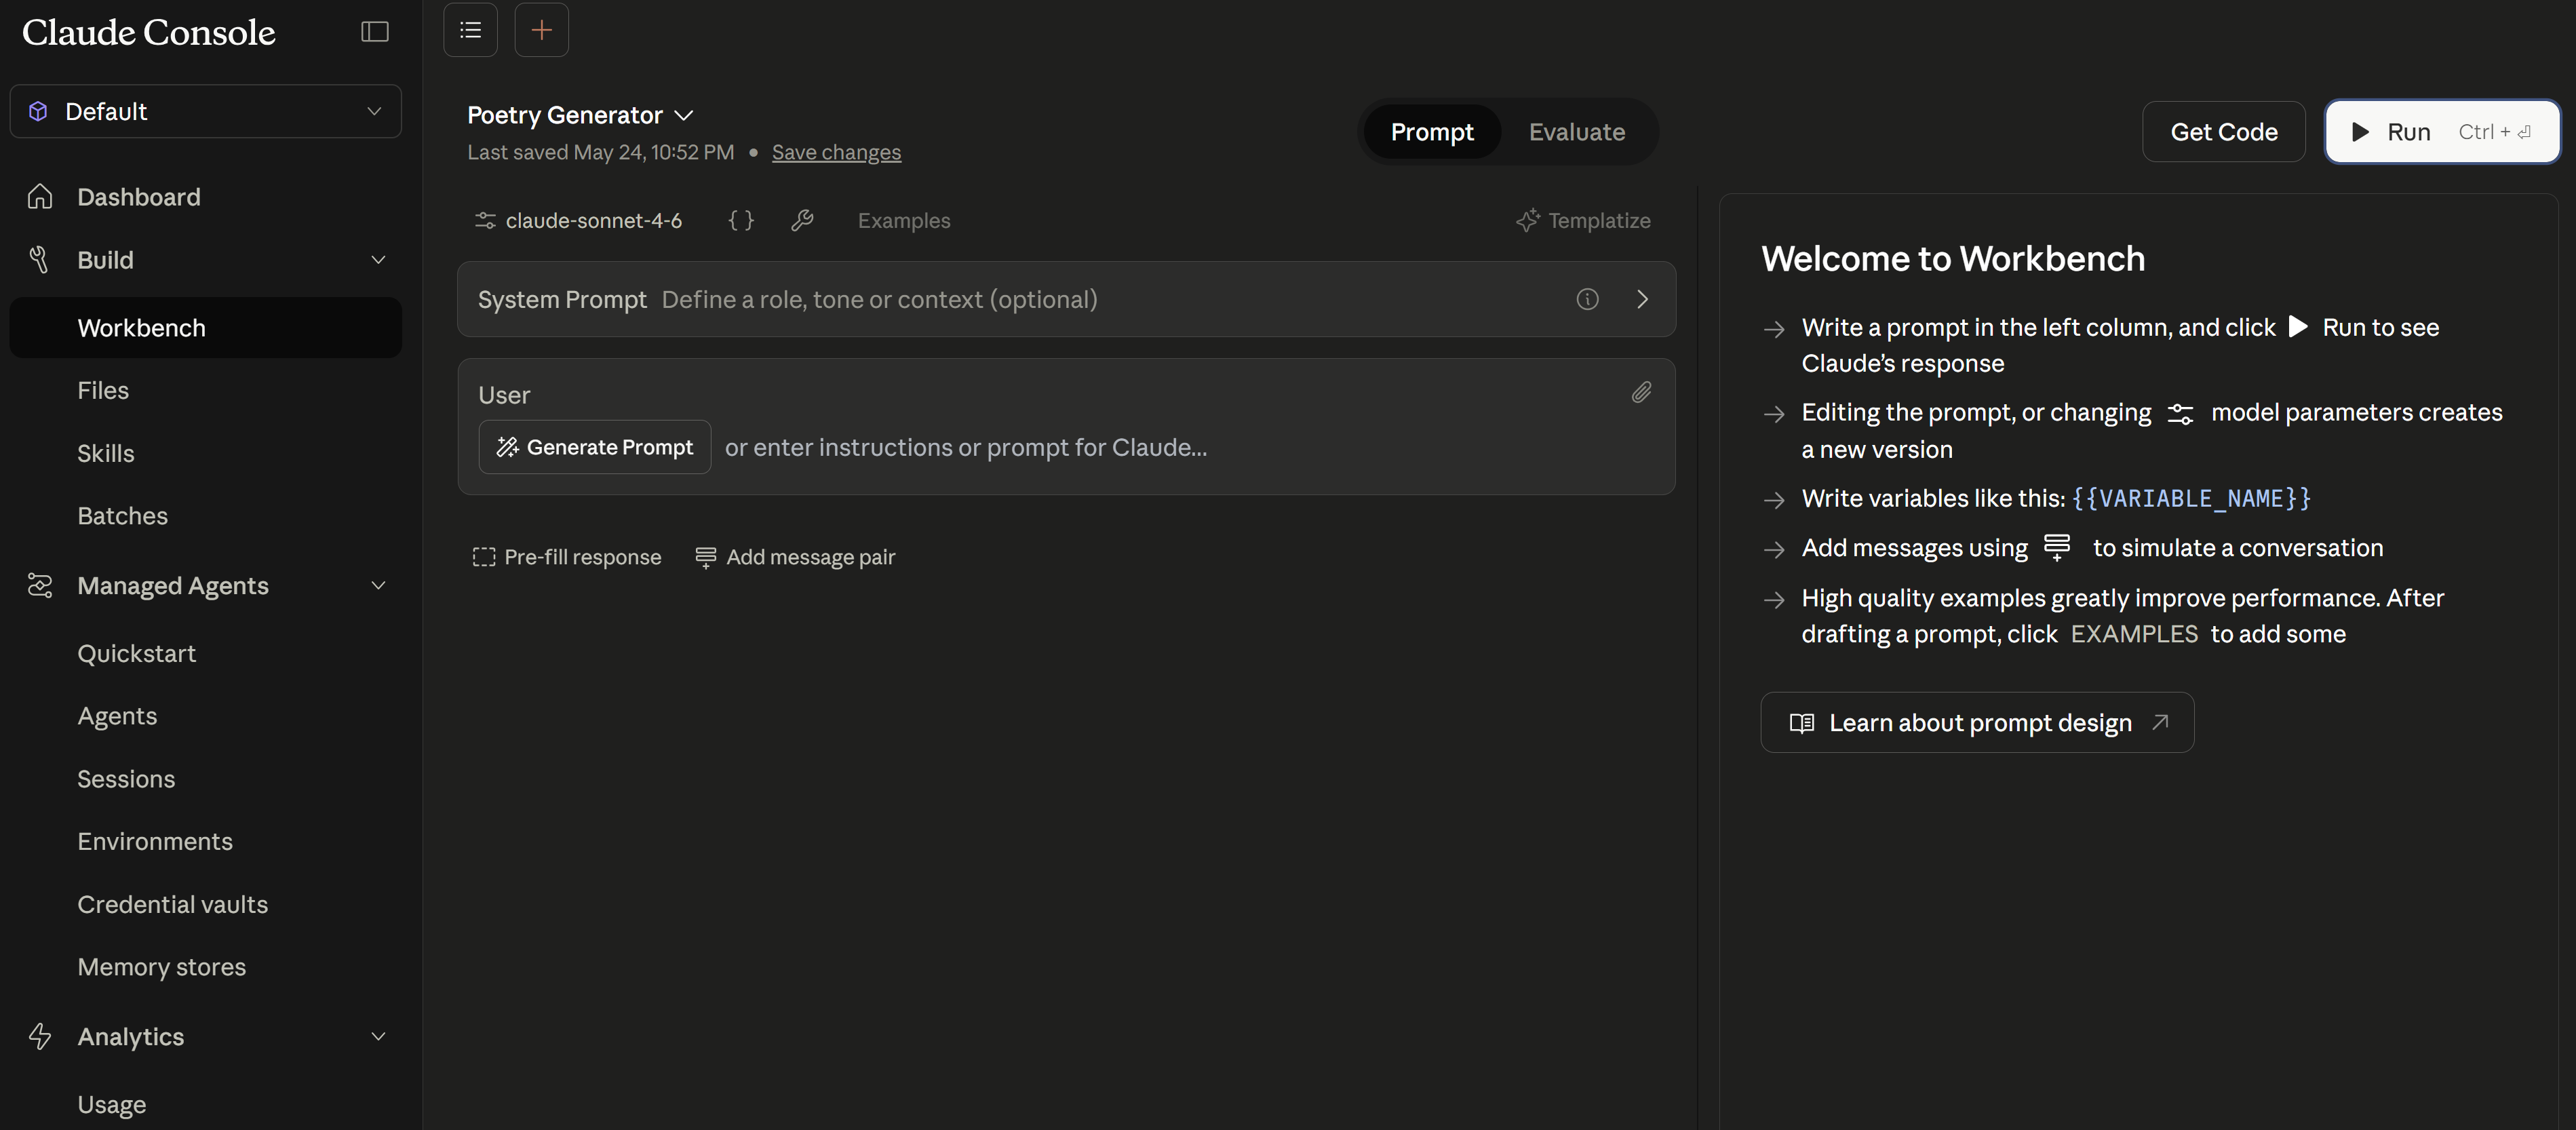Expand the System Prompt section
This screenshot has height=1130, width=2576.
tap(1642, 299)
